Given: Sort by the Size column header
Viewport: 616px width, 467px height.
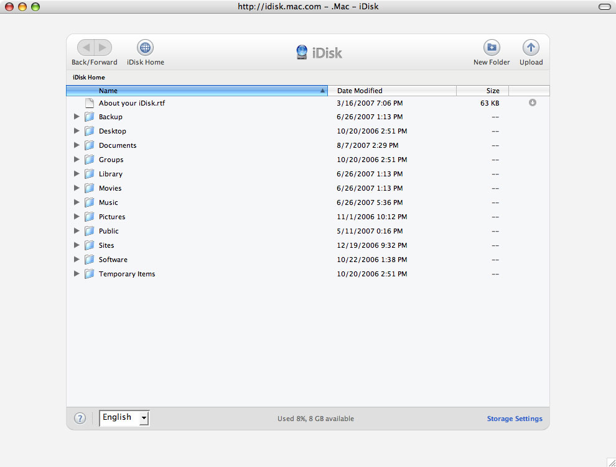Looking at the screenshot, I should click(482, 91).
